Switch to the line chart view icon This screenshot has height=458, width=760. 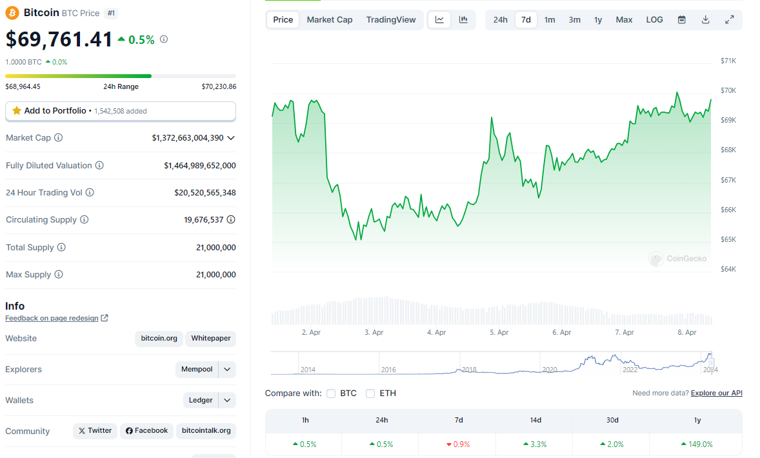(x=439, y=20)
